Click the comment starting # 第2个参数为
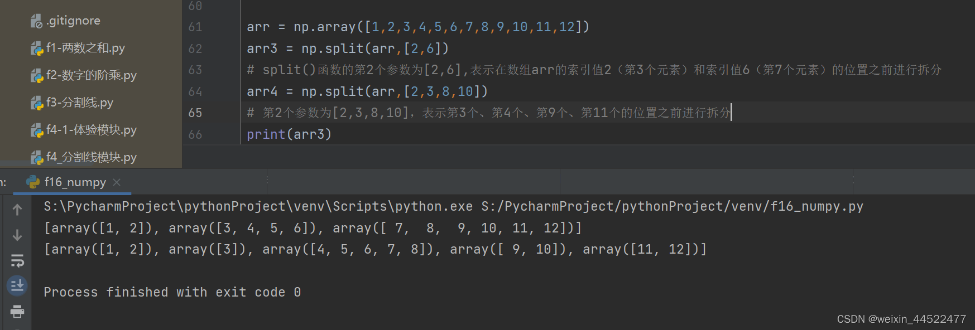This screenshot has height=330, width=975. (489, 113)
